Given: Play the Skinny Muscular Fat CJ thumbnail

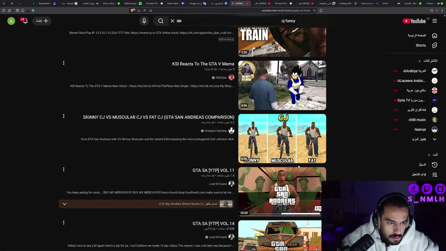Looking at the screenshot, I should point(282,138).
